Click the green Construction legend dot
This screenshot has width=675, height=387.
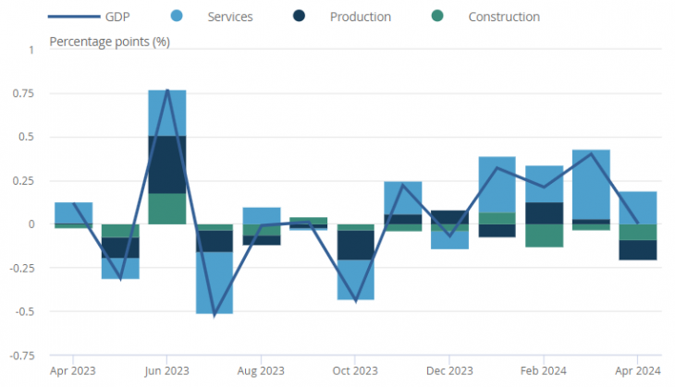(x=437, y=16)
